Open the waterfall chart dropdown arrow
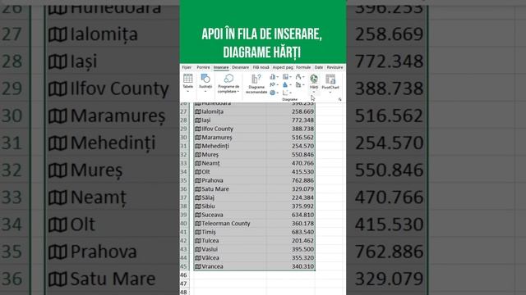The height and width of the screenshot is (295, 526). [x=303, y=77]
